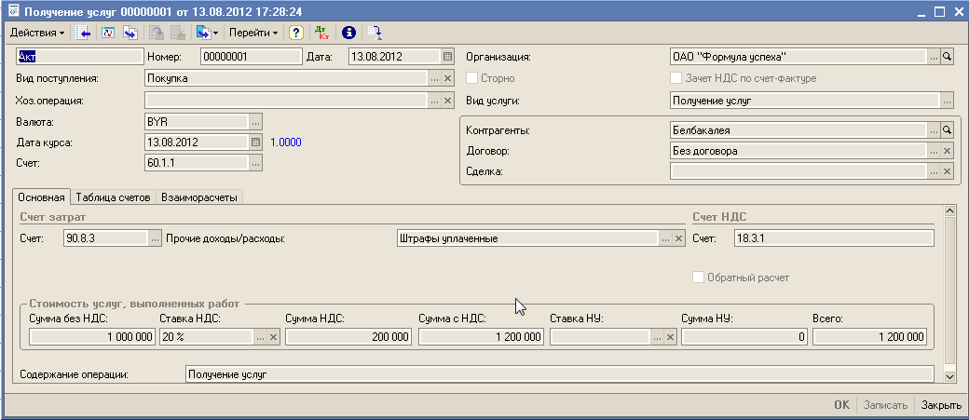This screenshot has width=969, height=420.
Task: Click the Сумма НУ field showing 0
Action: pos(744,336)
